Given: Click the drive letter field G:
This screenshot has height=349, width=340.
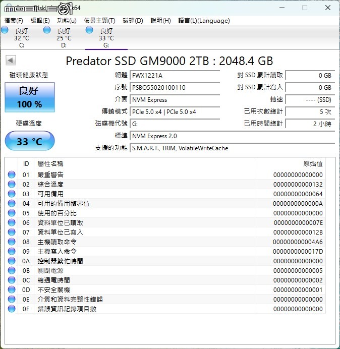Looking at the screenshot, I should pos(175,124).
